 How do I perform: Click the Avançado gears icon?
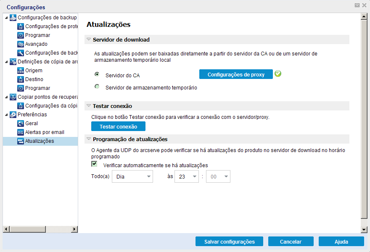[21, 44]
